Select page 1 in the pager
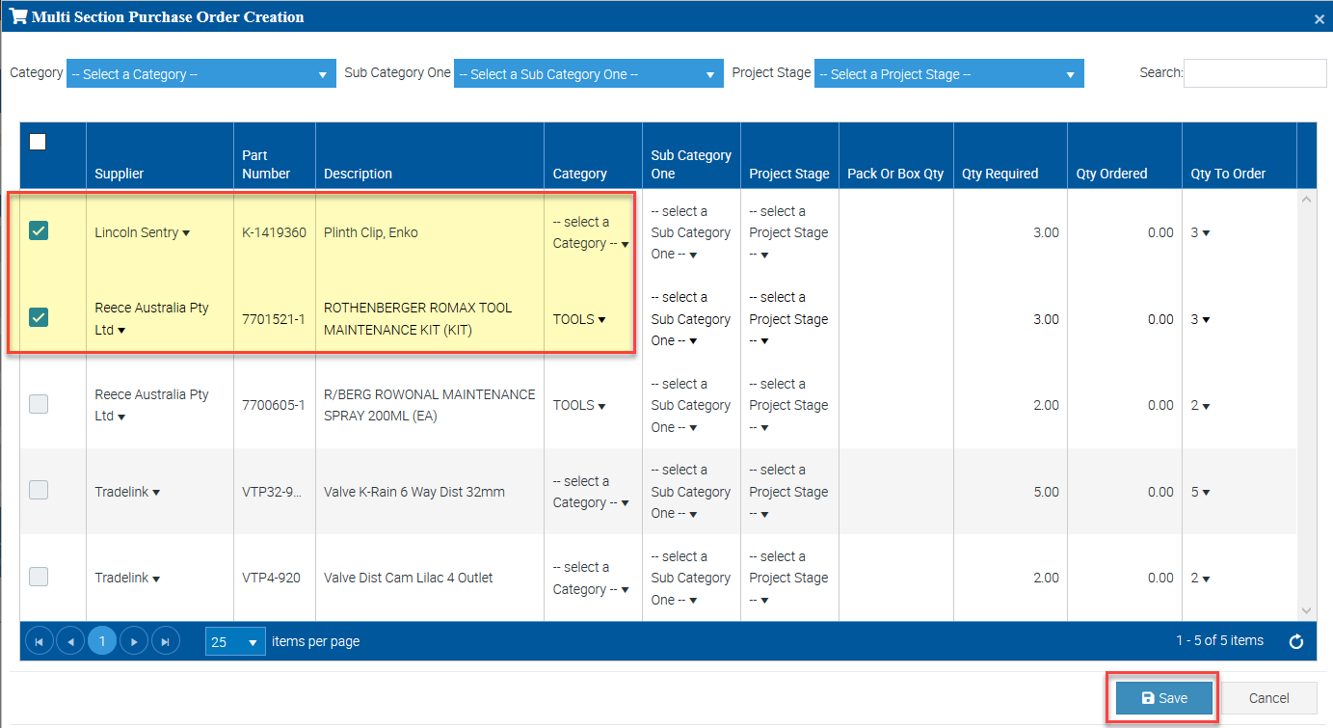The image size is (1333, 728). [102, 641]
